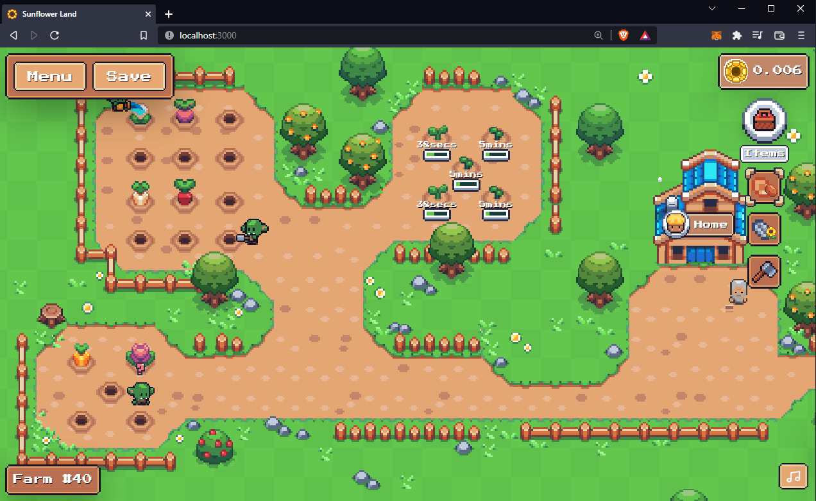Harvest the white parsnip crop

point(140,194)
